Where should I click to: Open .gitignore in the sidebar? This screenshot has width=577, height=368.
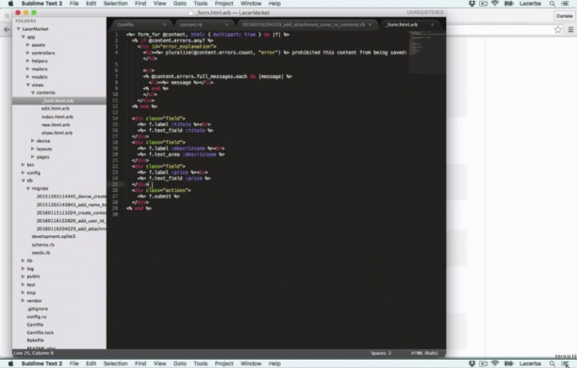point(37,309)
